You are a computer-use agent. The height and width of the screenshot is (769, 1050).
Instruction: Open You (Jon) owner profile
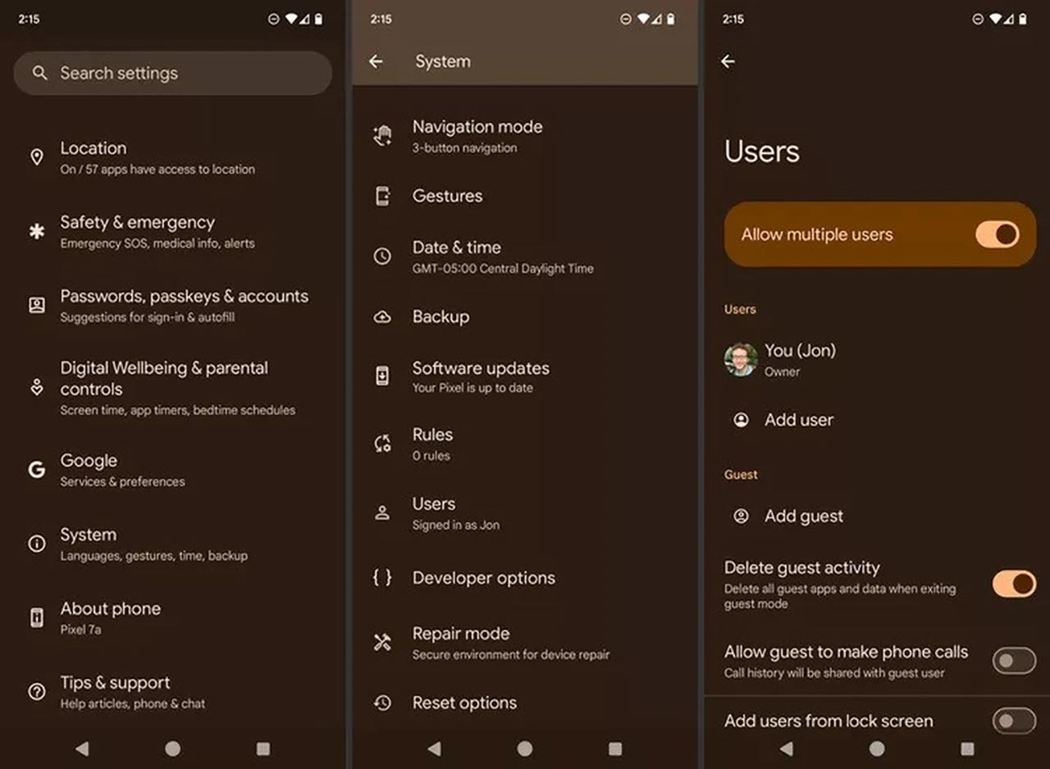pyautogui.click(x=877, y=360)
